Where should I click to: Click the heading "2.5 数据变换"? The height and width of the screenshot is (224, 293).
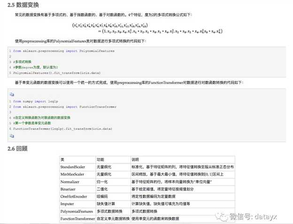point(23,5)
